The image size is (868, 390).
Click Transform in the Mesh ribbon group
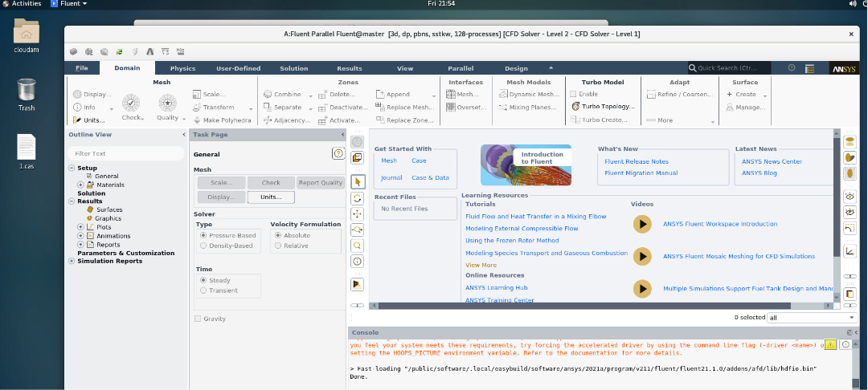pos(214,108)
